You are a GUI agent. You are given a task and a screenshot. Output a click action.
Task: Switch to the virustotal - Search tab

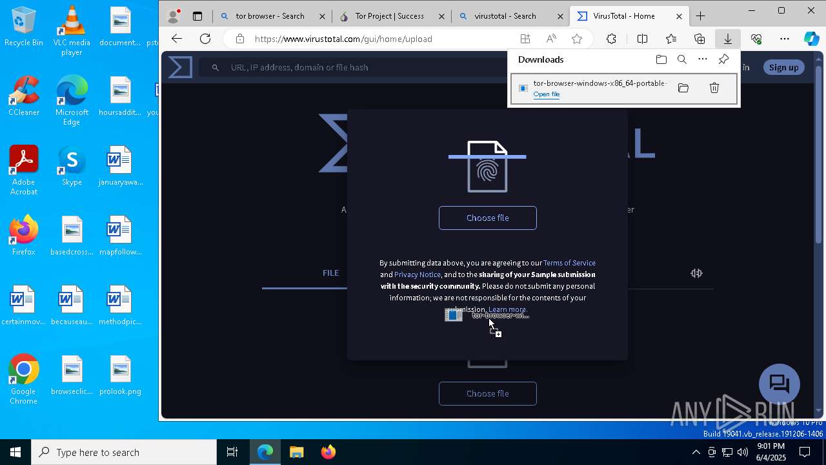[510, 16]
